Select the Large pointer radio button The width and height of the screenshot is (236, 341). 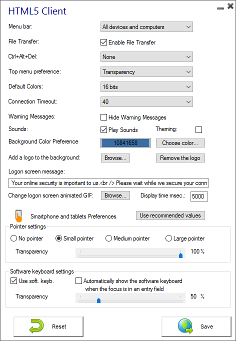click(168, 238)
